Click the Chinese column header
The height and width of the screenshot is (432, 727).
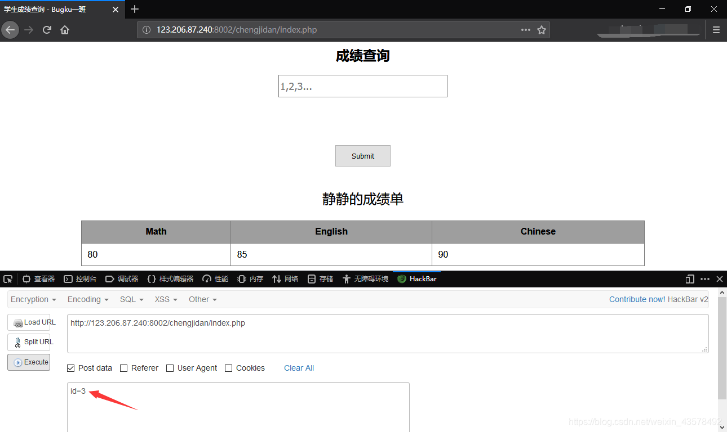pyautogui.click(x=538, y=232)
